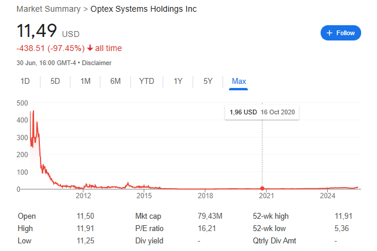This screenshot has width=377, height=251.
Task: Open the Market Summary breadcrumb link
Action: pyautogui.click(x=49, y=9)
